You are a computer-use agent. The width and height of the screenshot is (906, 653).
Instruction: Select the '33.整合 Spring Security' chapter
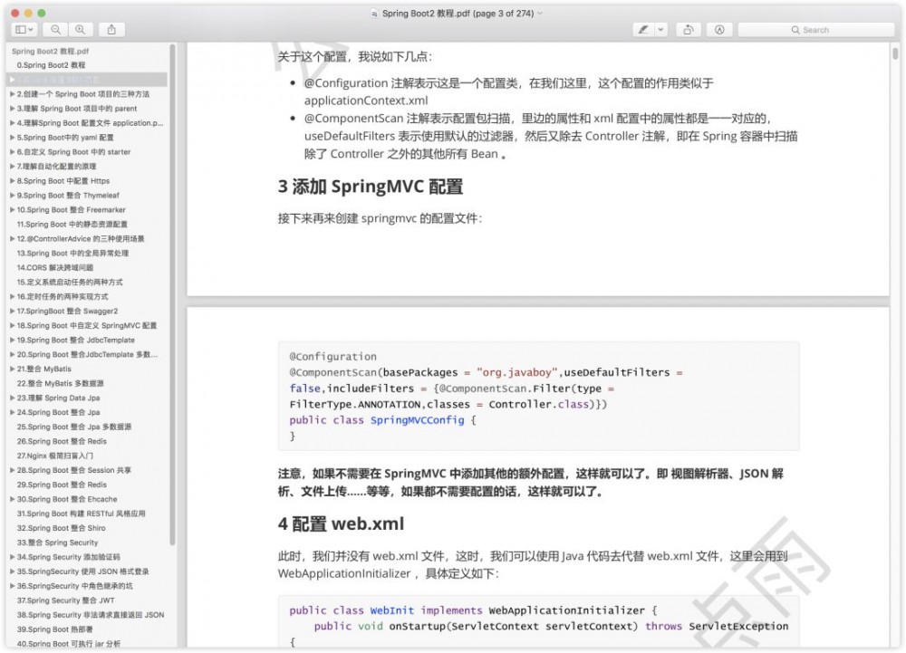(x=54, y=543)
